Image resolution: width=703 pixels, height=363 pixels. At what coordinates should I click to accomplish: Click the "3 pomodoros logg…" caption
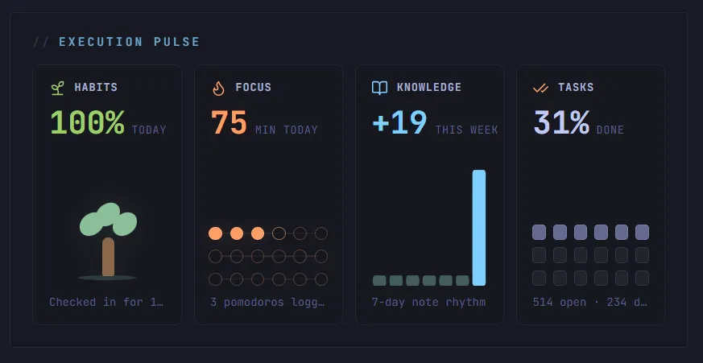coord(267,303)
